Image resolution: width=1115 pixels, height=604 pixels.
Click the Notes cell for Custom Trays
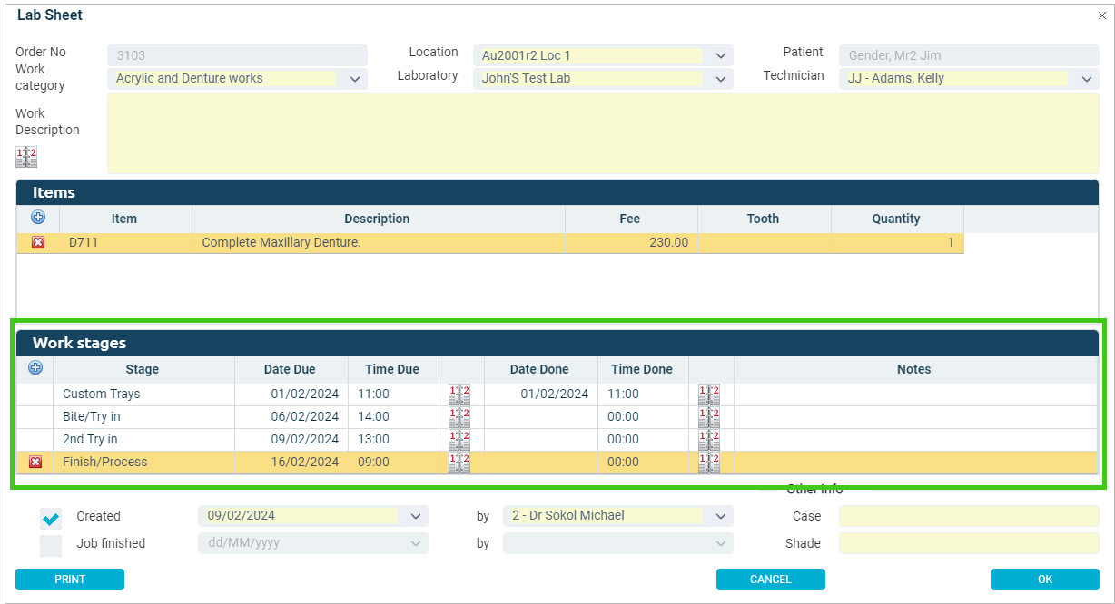click(914, 395)
